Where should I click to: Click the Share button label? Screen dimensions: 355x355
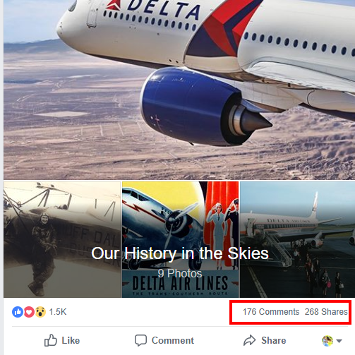click(274, 340)
